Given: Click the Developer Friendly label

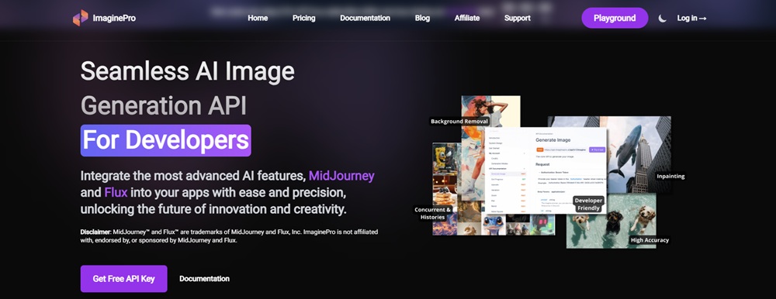Looking at the screenshot, I should pos(588,204).
